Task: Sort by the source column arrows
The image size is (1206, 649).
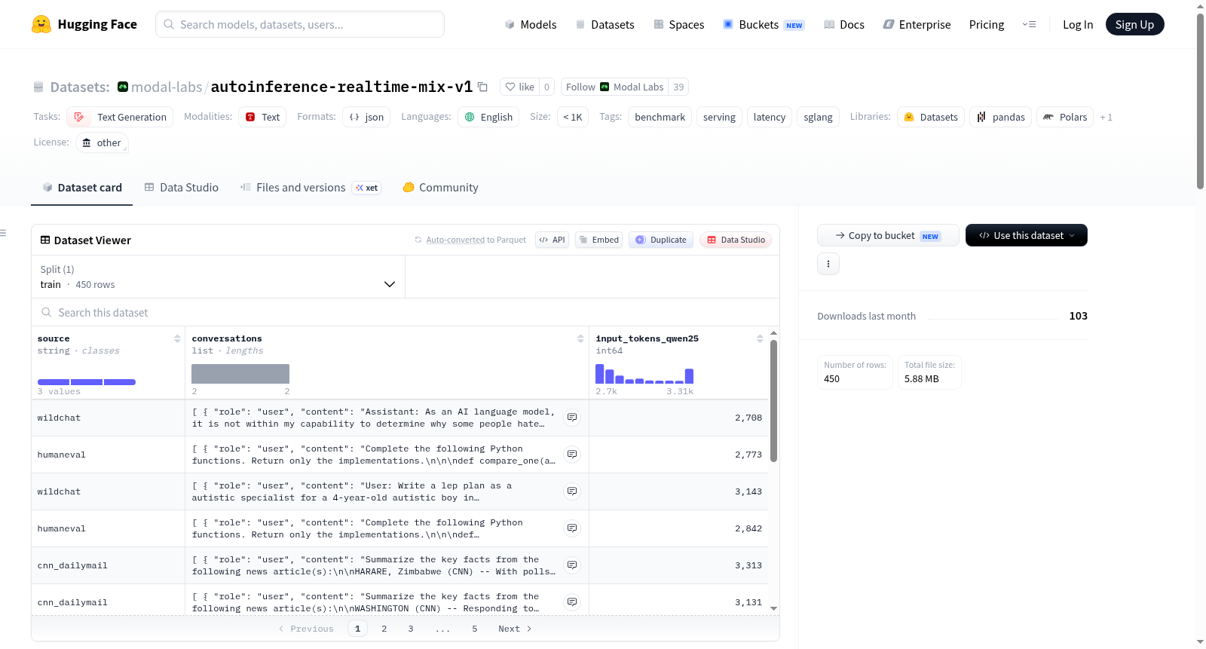Action: 177,338
